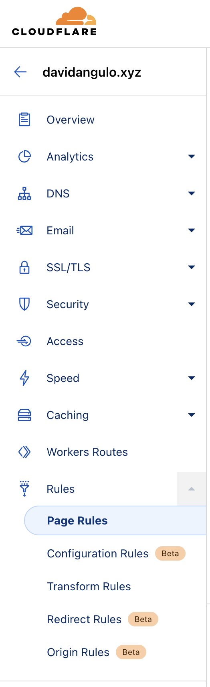
Task: Click the back arrow beside davidangulo.xyz
Action: [20, 72]
